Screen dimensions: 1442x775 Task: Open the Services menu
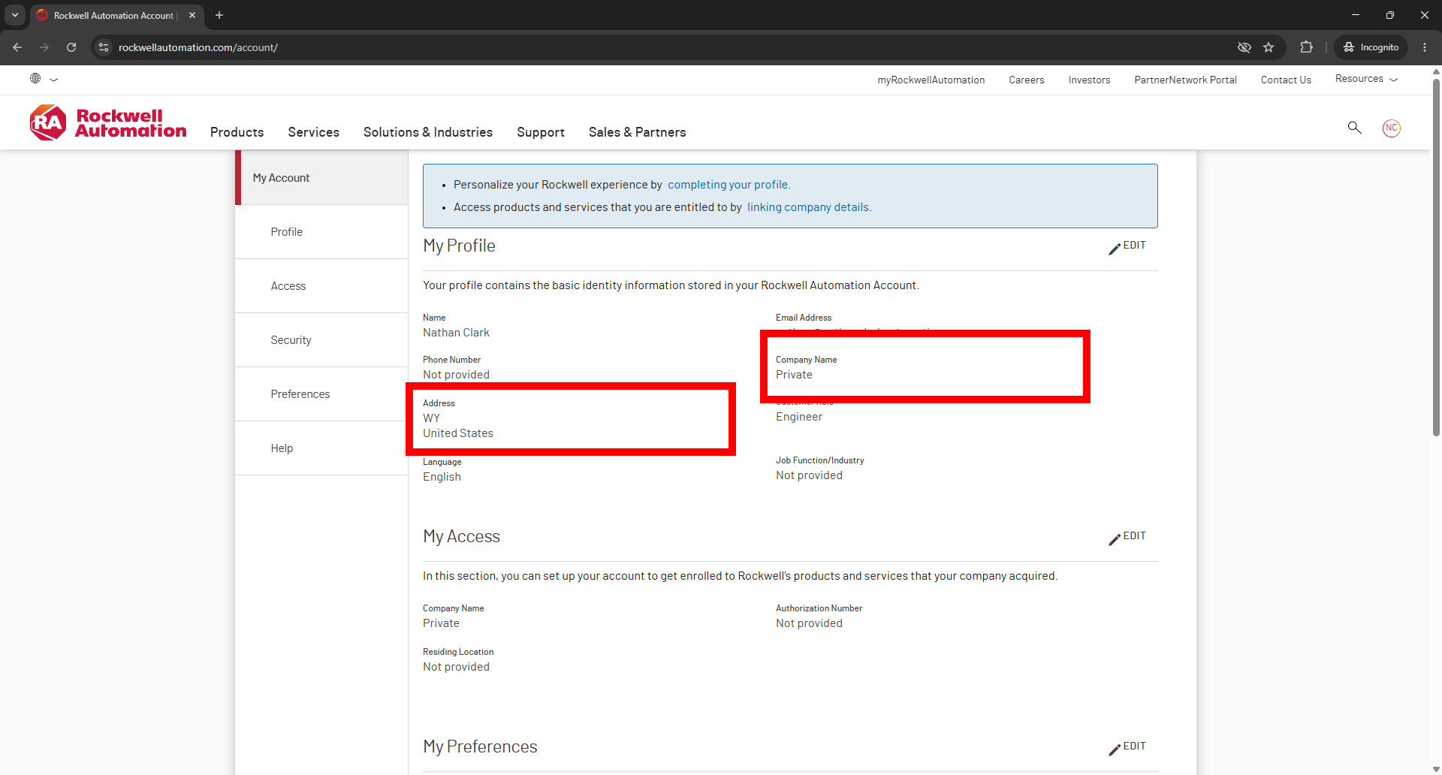(313, 132)
